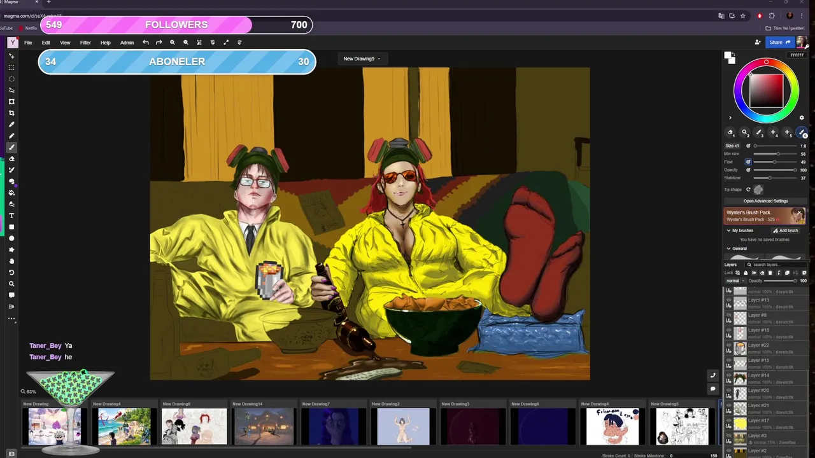
Task: Click the hex color value ffffff field
Action: 797,55
